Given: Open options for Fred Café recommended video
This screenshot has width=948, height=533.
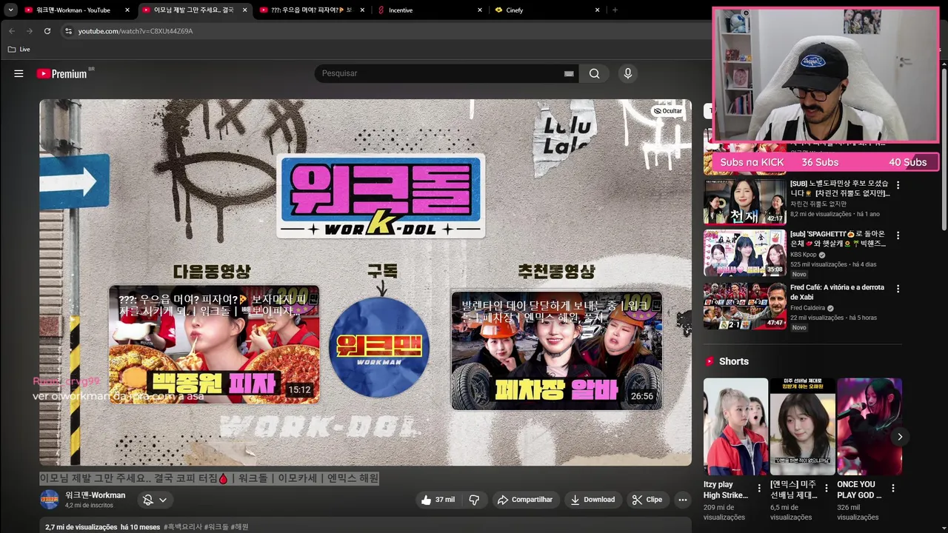Looking at the screenshot, I should 898,289.
